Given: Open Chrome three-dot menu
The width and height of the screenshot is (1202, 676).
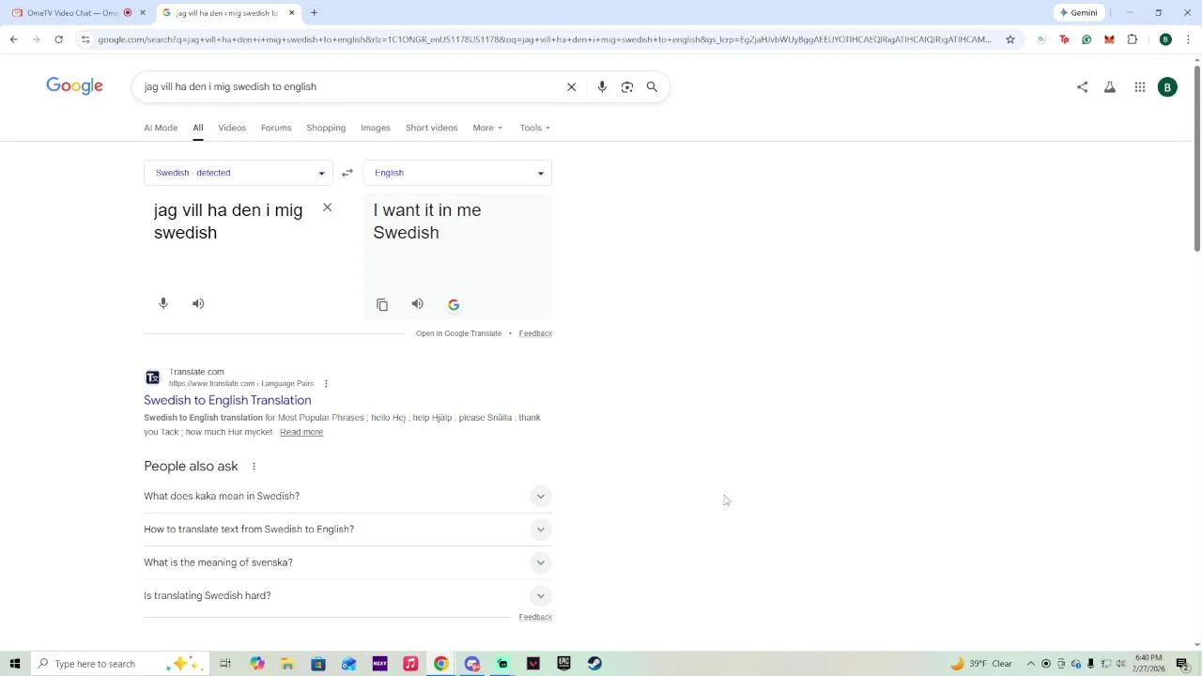Looking at the screenshot, I should pyautogui.click(x=1188, y=39).
